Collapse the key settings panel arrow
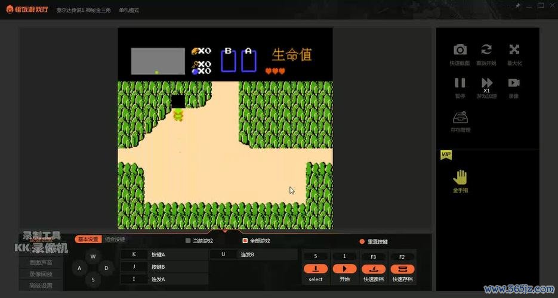The image size is (558, 298). coord(225,231)
